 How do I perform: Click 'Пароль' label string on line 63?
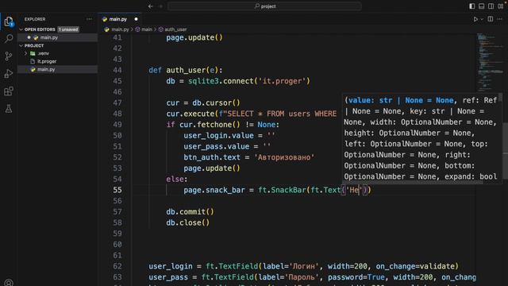coord(302,277)
